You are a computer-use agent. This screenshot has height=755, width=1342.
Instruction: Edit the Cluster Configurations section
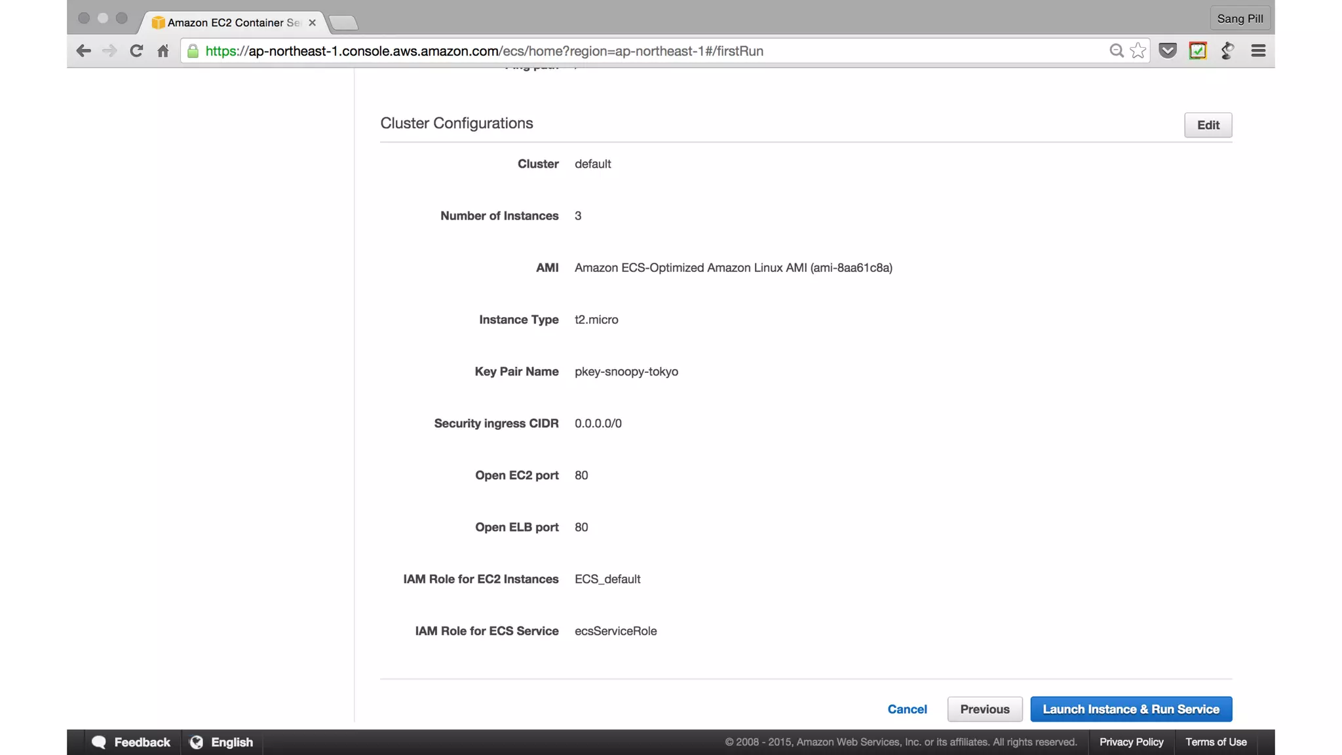(x=1208, y=125)
